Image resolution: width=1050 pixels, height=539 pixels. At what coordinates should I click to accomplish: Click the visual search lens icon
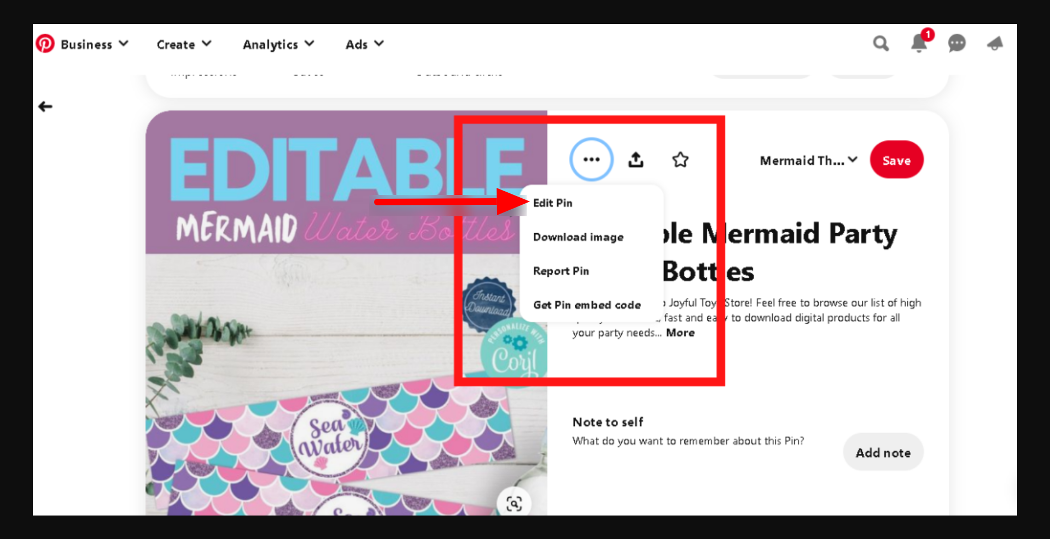(514, 504)
